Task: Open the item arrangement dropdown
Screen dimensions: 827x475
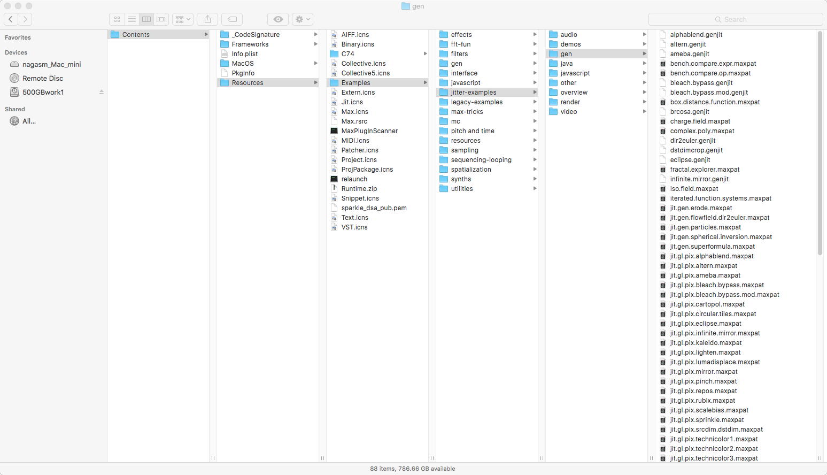Action: tap(183, 19)
